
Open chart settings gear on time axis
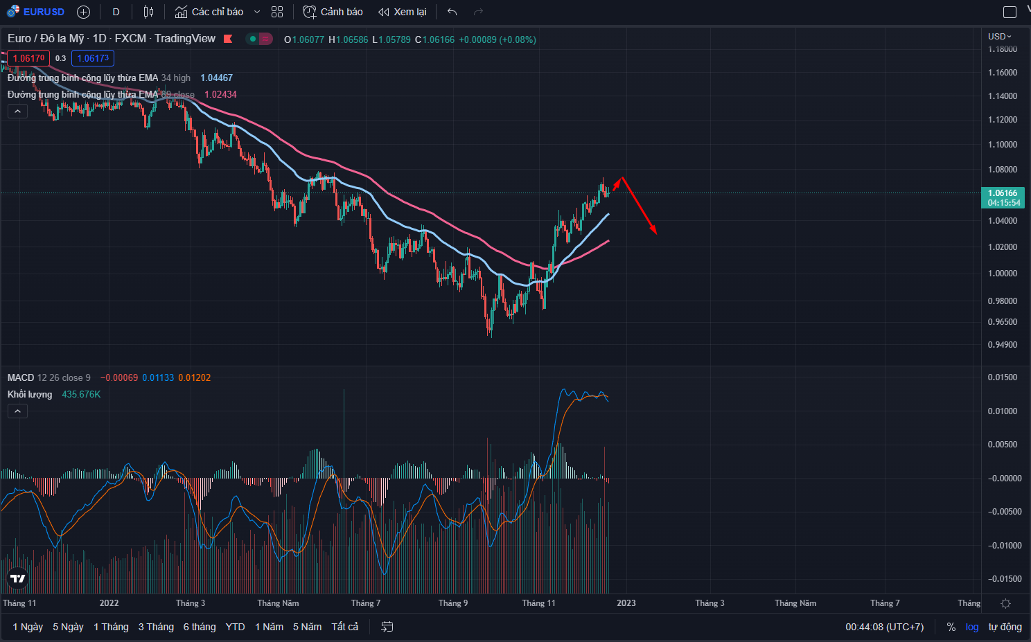(x=1005, y=603)
